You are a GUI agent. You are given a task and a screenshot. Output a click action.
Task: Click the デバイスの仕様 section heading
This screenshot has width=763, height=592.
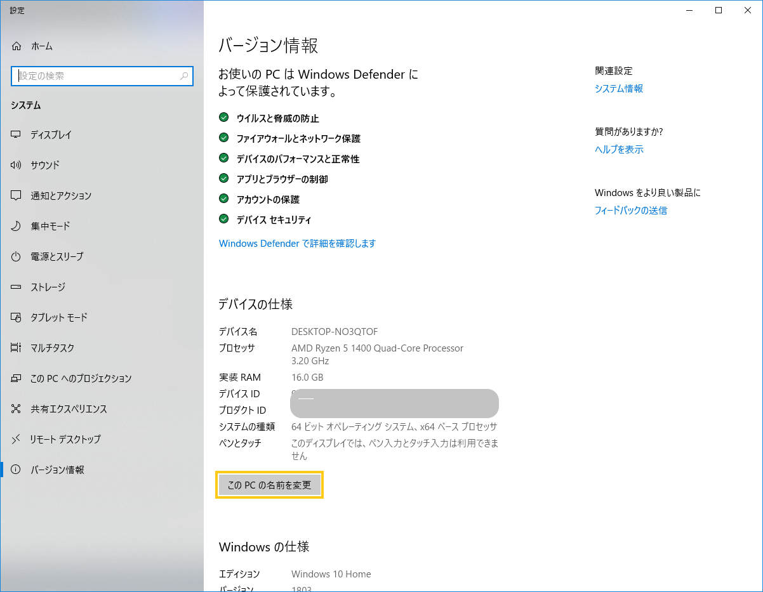click(x=256, y=305)
